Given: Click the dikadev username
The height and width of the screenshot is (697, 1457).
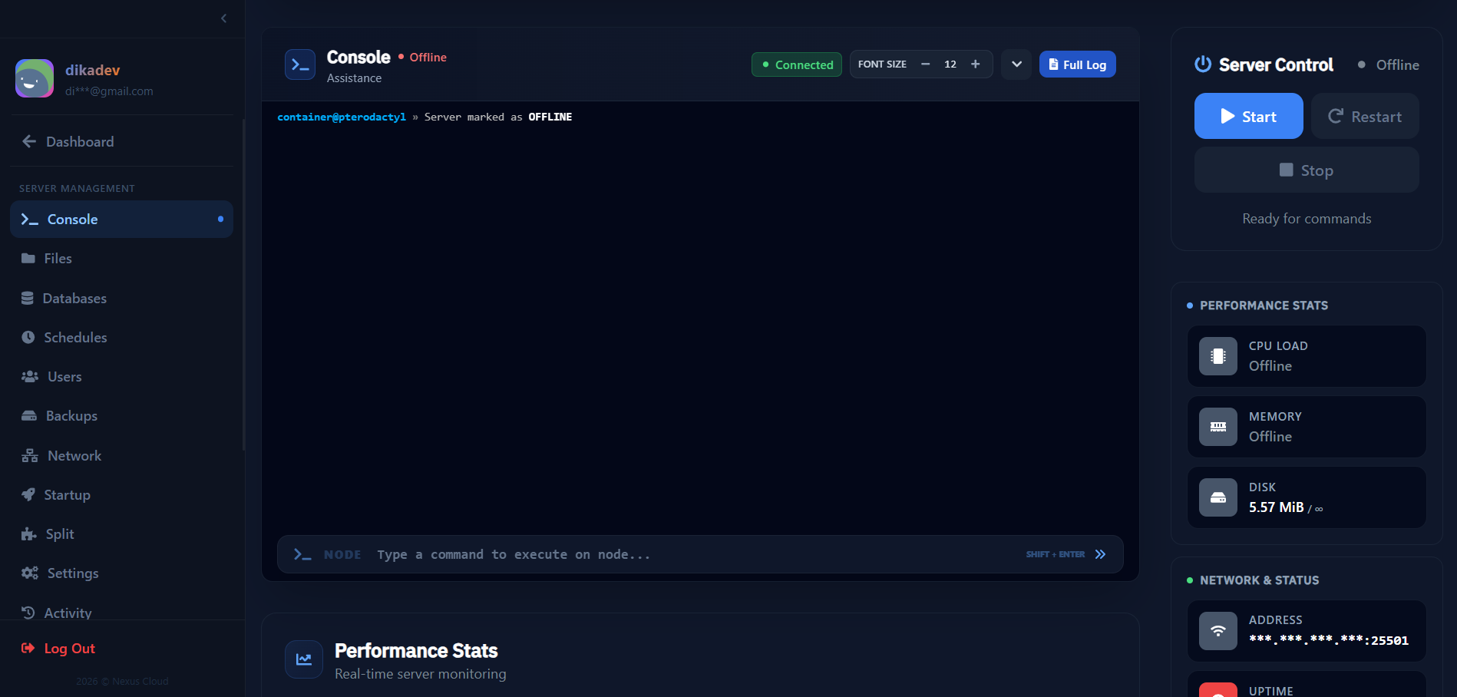Looking at the screenshot, I should pos(92,70).
